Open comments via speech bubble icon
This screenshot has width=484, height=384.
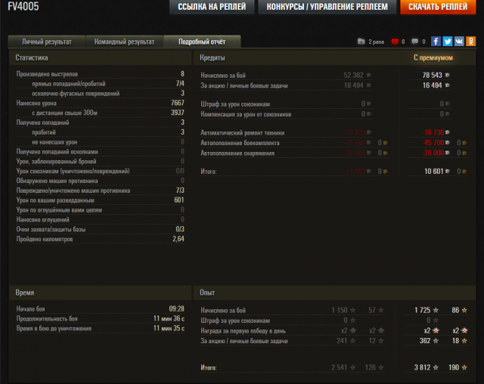(414, 42)
